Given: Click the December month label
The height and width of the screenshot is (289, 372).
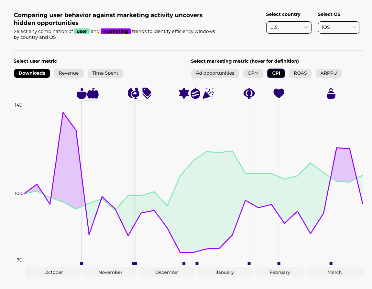Looking at the screenshot, I should (x=167, y=272).
